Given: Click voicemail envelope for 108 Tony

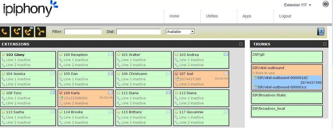Looking at the screenshot, I should coord(53,93).
